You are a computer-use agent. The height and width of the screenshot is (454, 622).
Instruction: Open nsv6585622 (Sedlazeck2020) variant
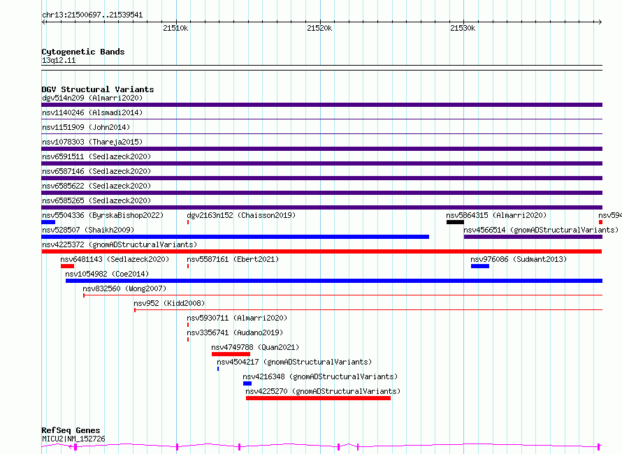point(96,186)
